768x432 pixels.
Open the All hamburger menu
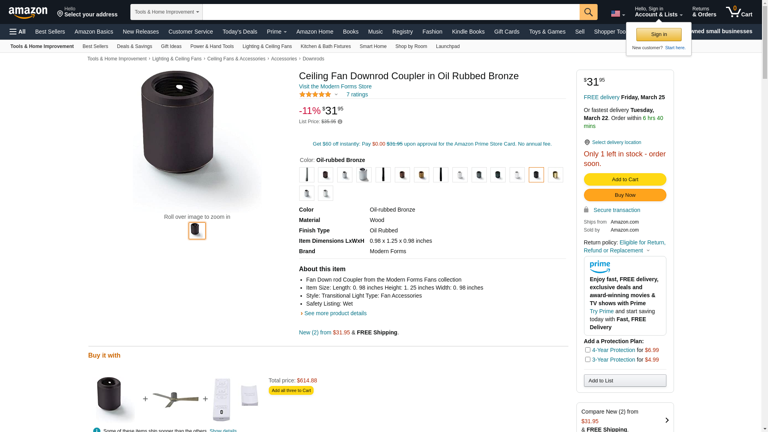18,32
